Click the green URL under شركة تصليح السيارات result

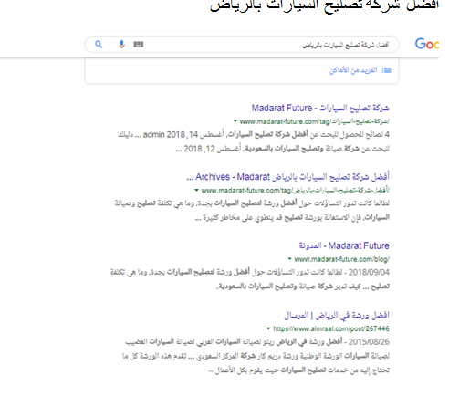click(314, 121)
